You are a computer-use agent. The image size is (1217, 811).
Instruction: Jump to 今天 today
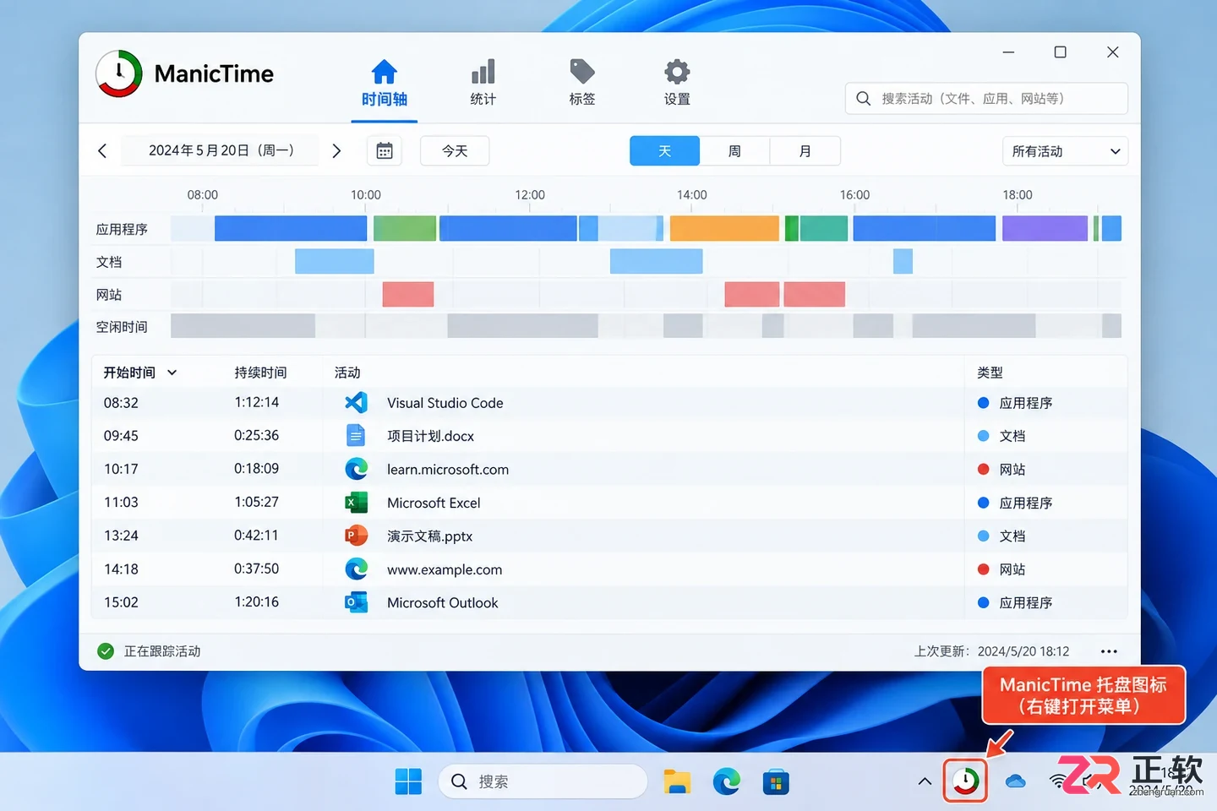click(455, 151)
